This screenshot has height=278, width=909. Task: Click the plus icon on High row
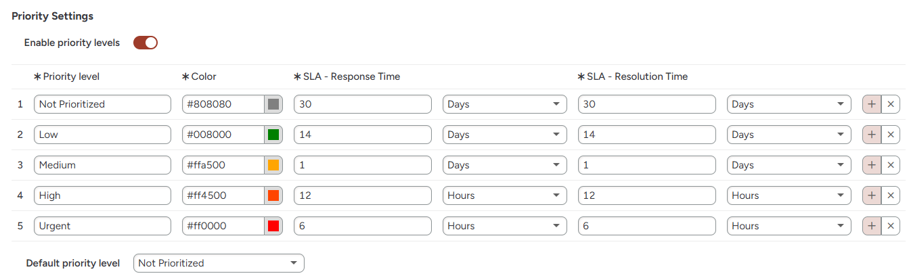(x=872, y=195)
